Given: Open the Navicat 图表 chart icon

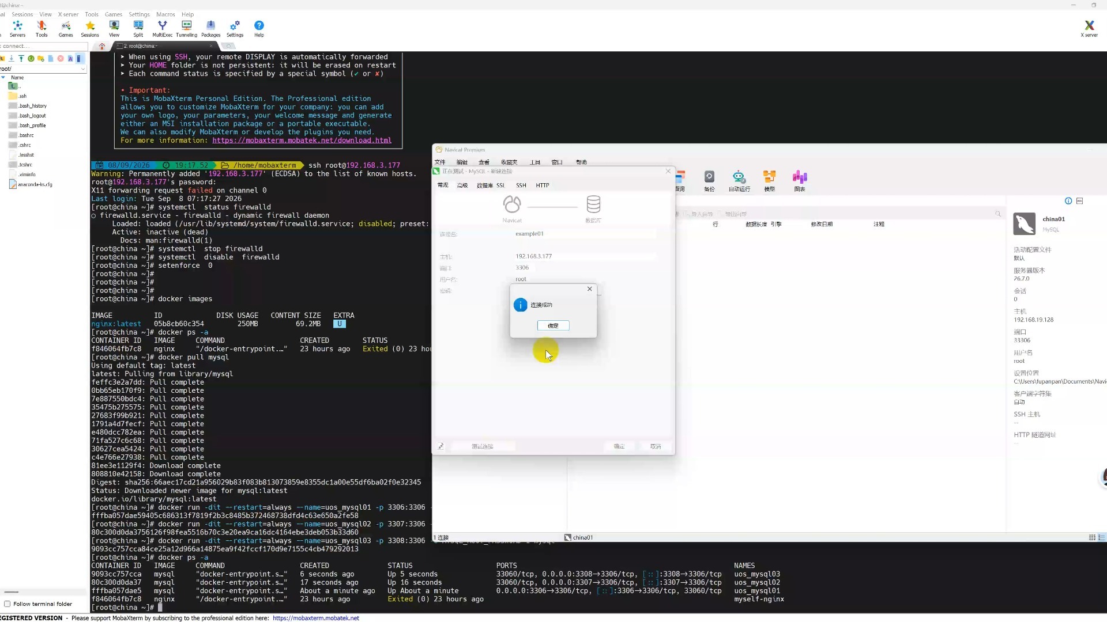Looking at the screenshot, I should [x=800, y=181].
